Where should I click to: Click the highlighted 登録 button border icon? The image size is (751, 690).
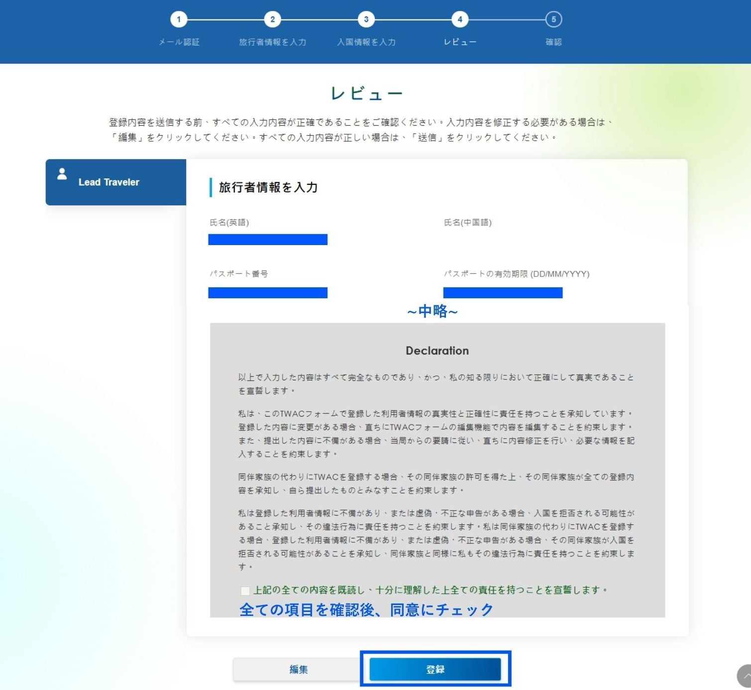click(435, 670)
